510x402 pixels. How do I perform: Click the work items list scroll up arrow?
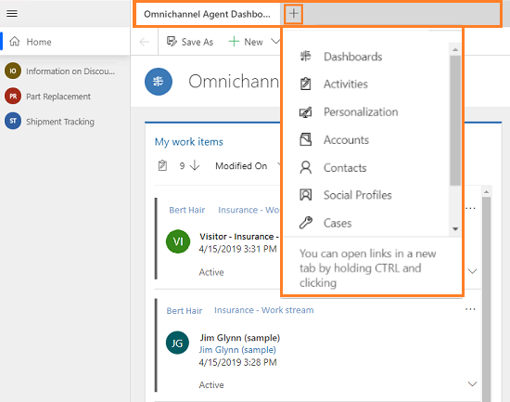486,192
